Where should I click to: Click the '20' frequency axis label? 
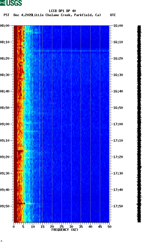(x=52, y=227)
